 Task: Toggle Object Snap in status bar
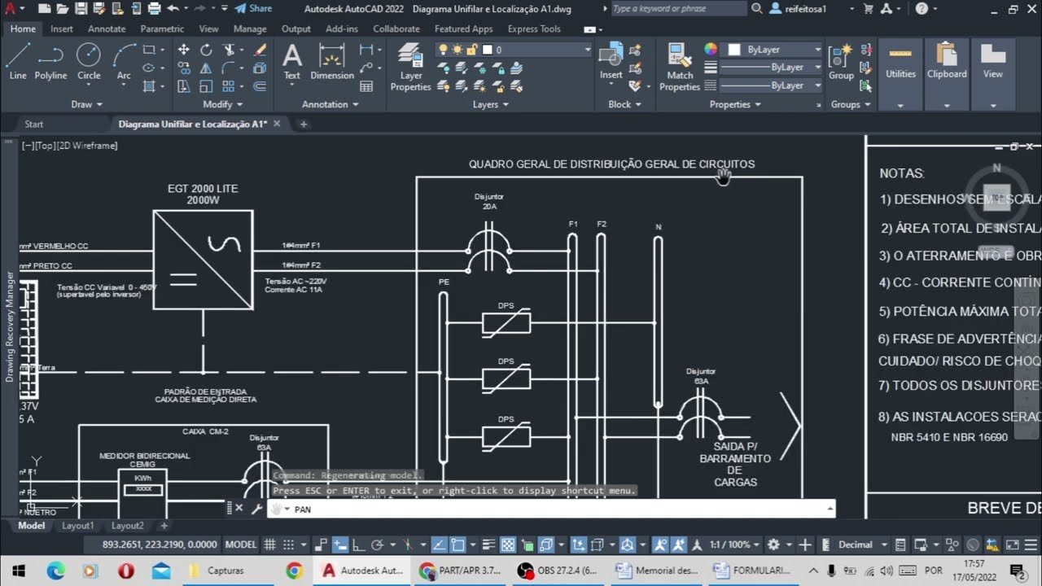tap(458, 544)
